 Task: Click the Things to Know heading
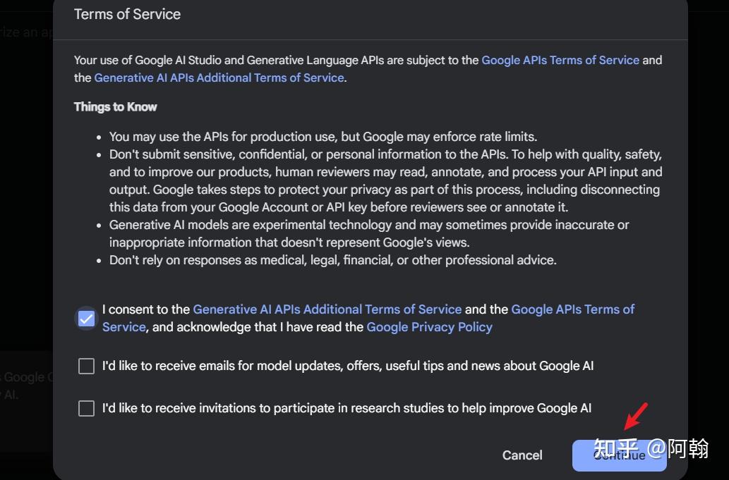115,107
